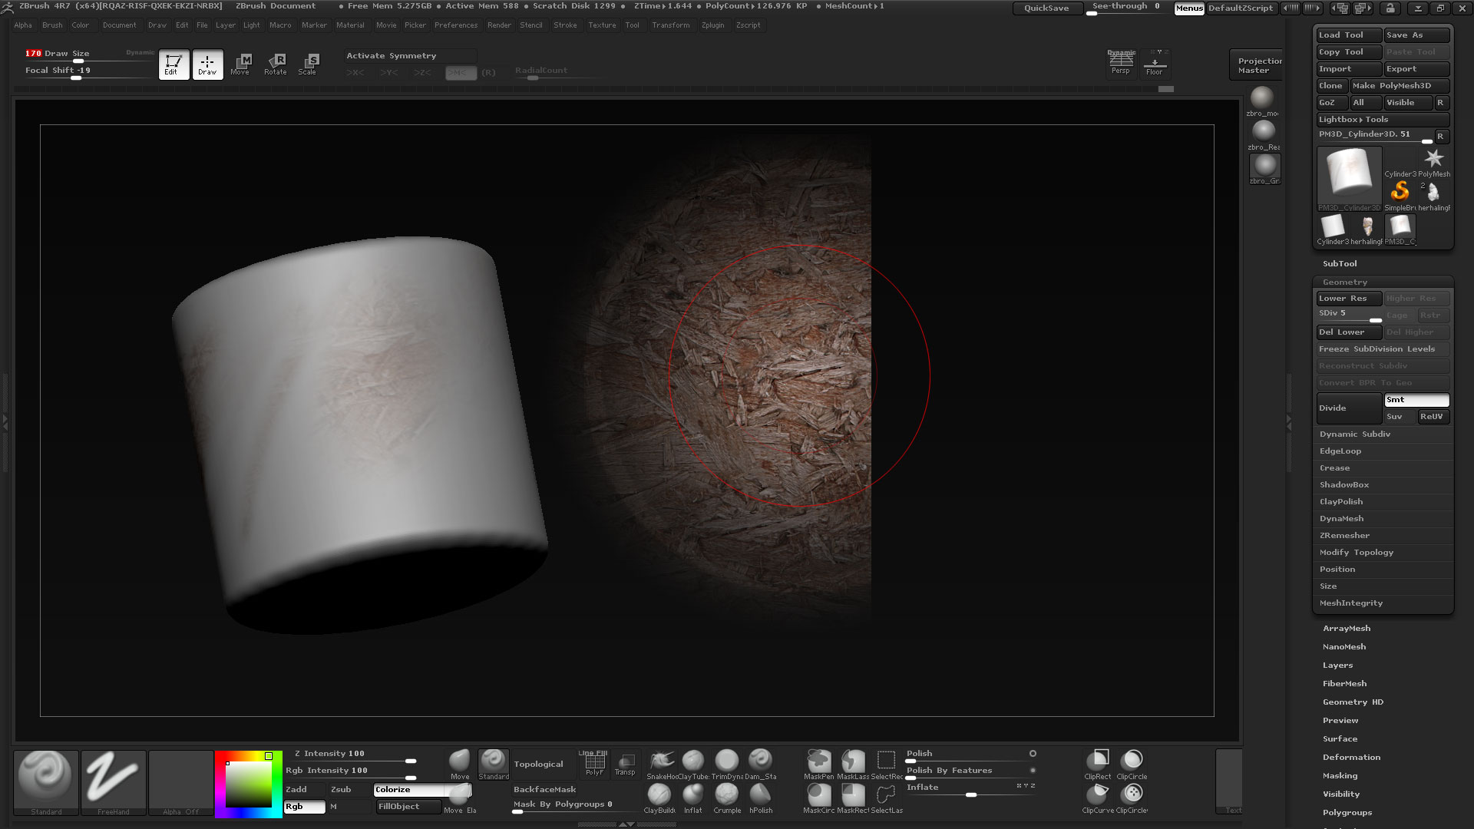Viewport: 1474px width, 829px height.
Task: Switch to Move transform mode
Action: tap(240, 64)
